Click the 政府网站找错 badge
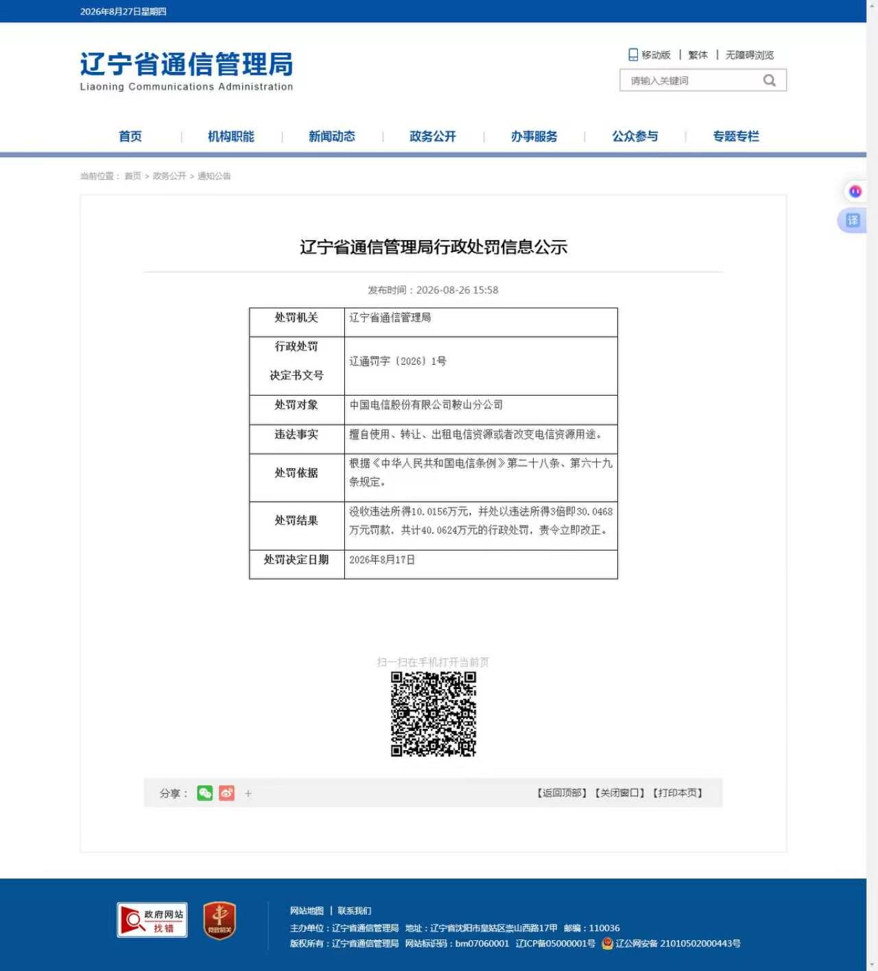 click(x=152, y=920)
